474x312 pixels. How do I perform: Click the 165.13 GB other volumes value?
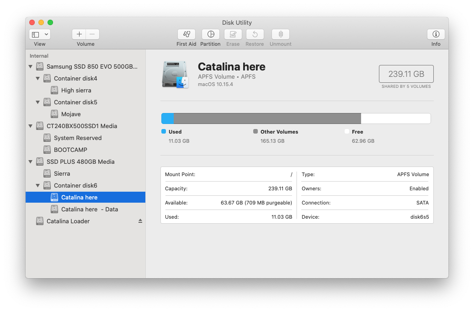[272, 141]
